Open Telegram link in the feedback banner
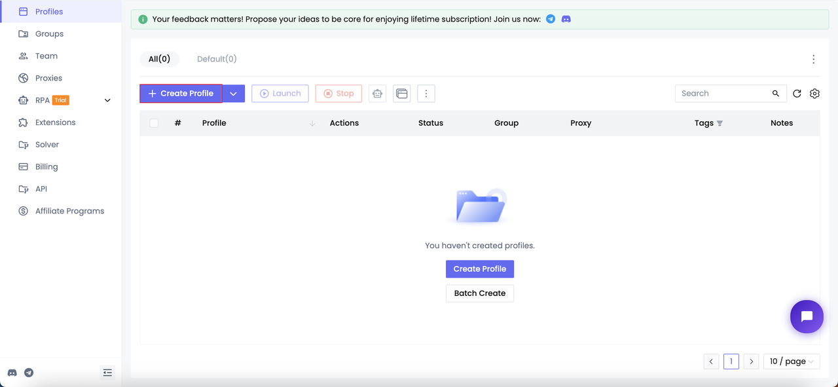 pos(551,19)
